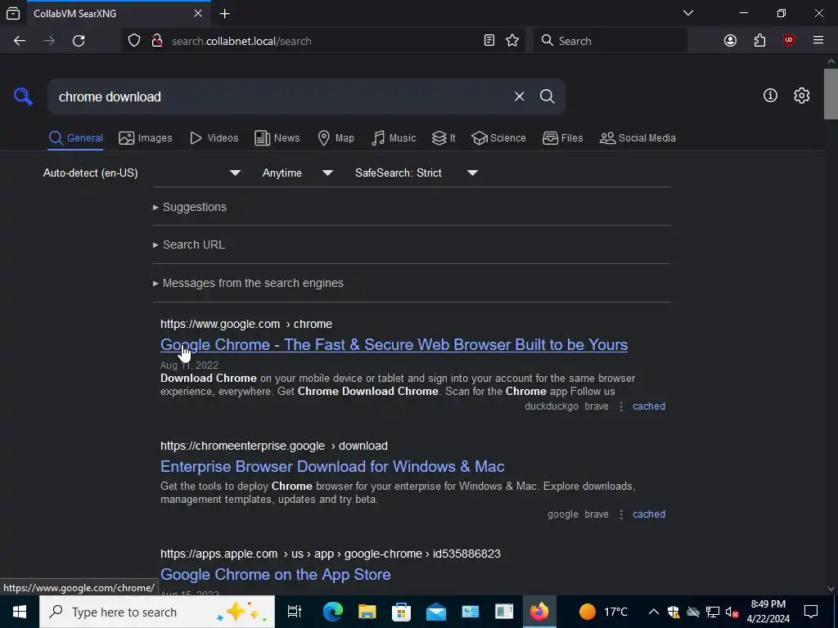
Task: Go back using the browser back arrow
Action: 20,41
